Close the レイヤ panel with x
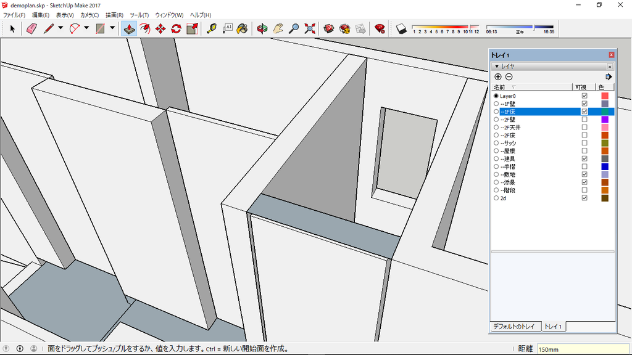The width and height of the screenshot is (632, 355). click(610, 67)
